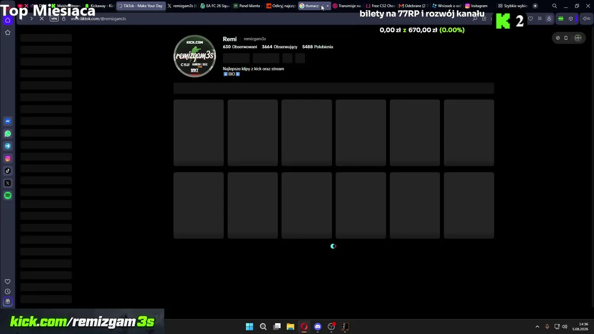Screen dimensions: 594x334
Task: Open Opera from the taskbar
Action: pyautogui.click(x=304, y=327)
